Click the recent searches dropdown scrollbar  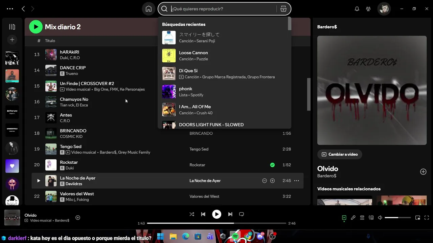click(289, 24)
